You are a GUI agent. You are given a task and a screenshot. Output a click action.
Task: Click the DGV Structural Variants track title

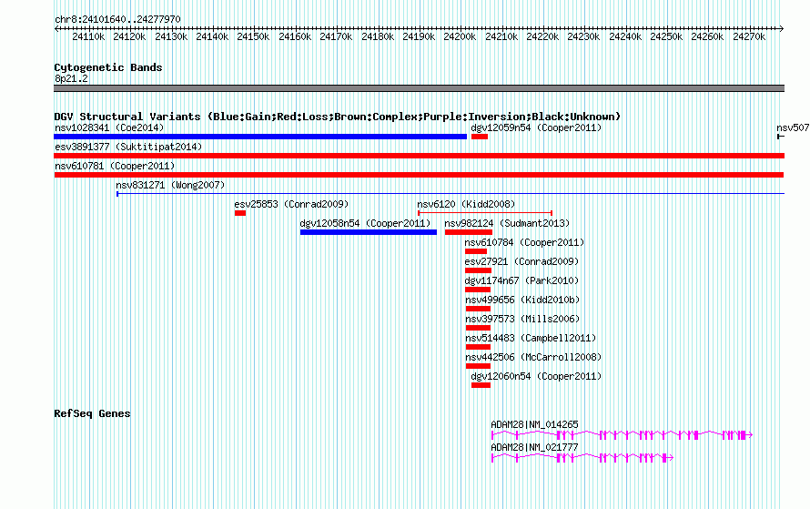click(338, 117)
